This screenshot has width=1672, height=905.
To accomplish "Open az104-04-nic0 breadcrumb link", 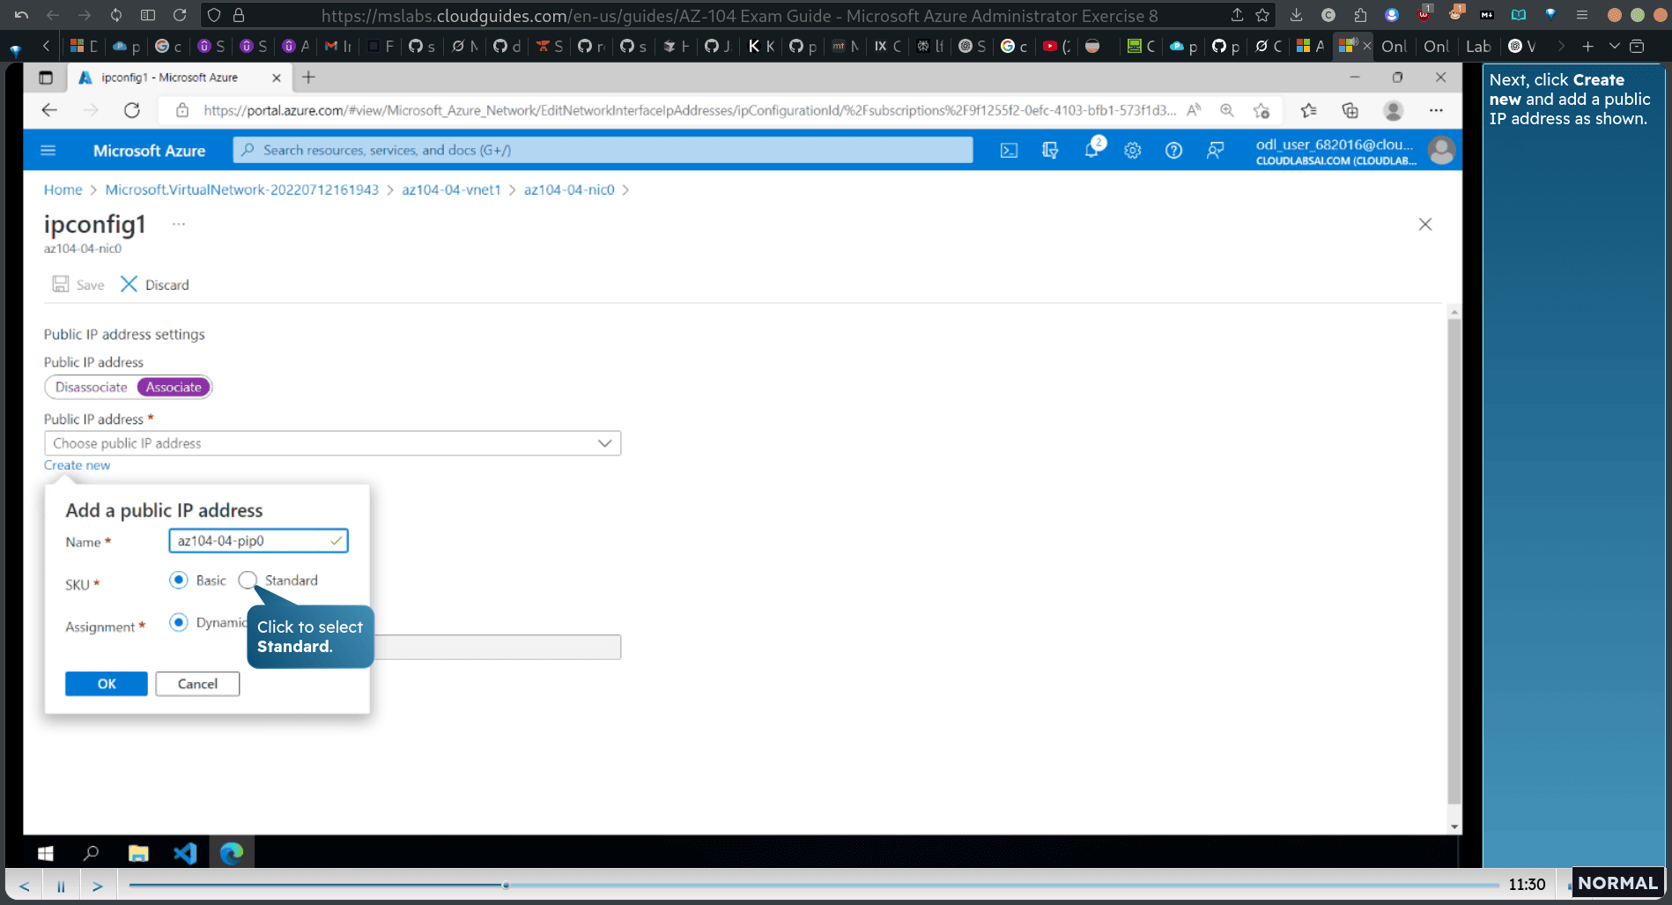I will 569,190.
